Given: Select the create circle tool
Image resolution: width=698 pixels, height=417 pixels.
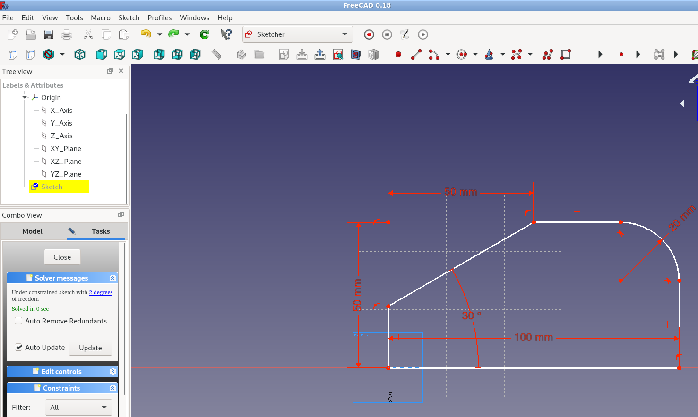Looking at the screenshot, I should 462,54.
